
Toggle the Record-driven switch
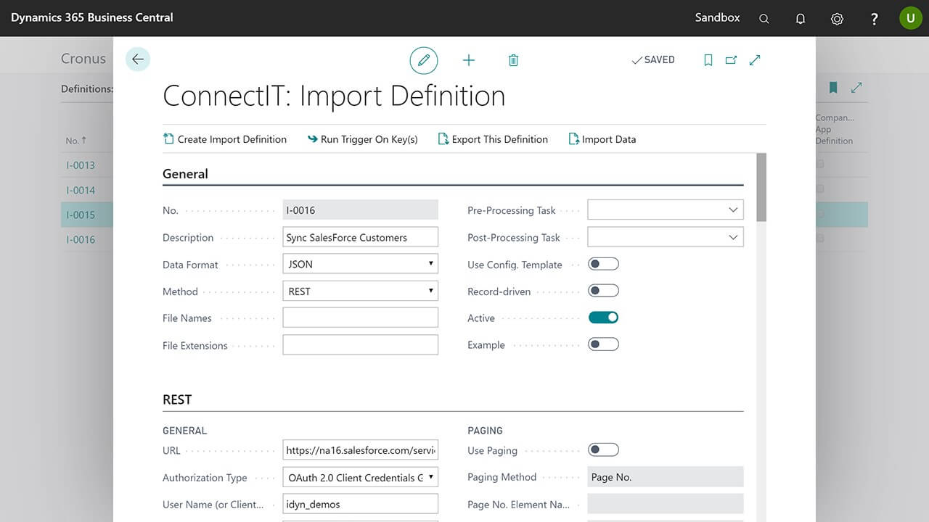pos(603,291)
